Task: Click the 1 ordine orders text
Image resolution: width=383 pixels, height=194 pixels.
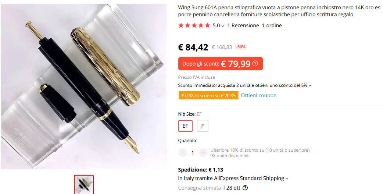Action: click(x=272, y=25)
